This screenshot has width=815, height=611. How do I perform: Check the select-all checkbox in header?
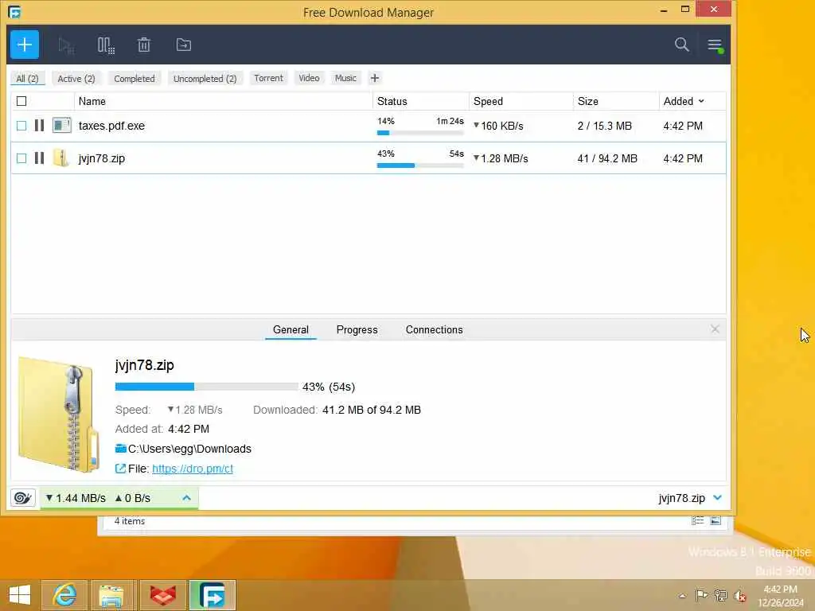click(x=21, y=101)
